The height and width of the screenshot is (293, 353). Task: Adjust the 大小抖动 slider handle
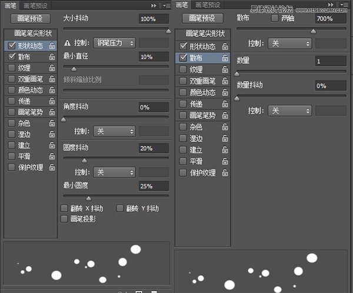tap(168, 31)
